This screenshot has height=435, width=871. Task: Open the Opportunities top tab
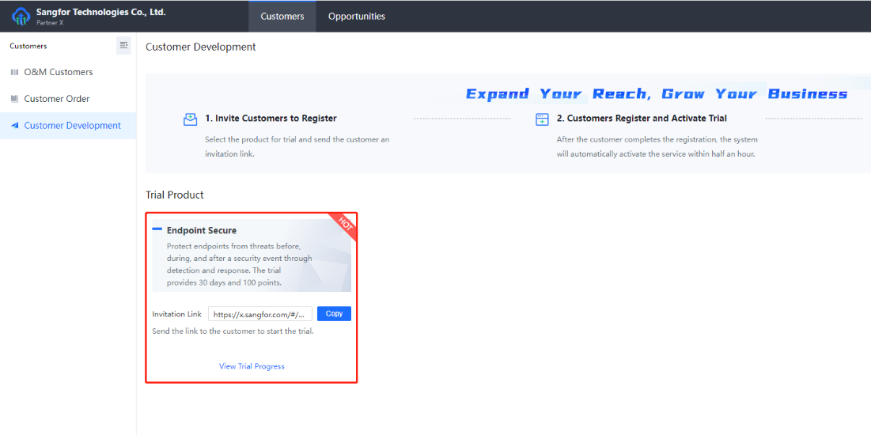click(356, 16)
